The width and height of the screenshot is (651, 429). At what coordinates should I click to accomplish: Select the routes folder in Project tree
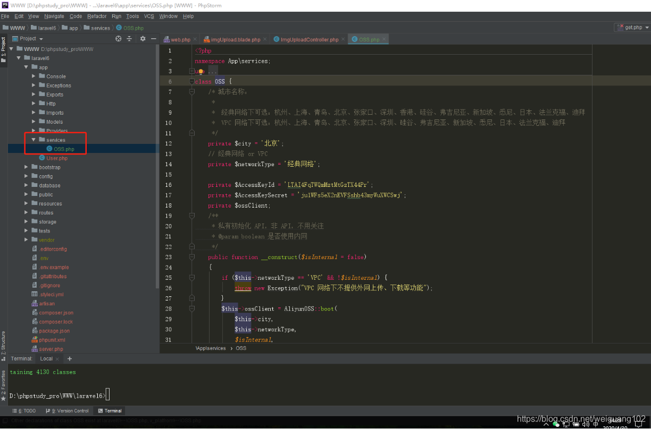46,213
